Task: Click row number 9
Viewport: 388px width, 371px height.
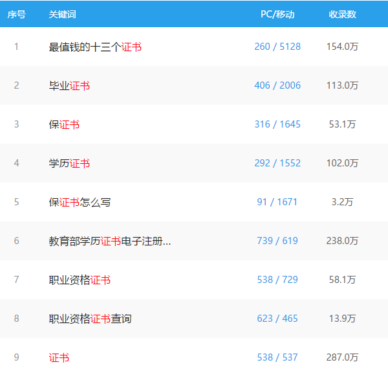Action: tap(16, 357)
